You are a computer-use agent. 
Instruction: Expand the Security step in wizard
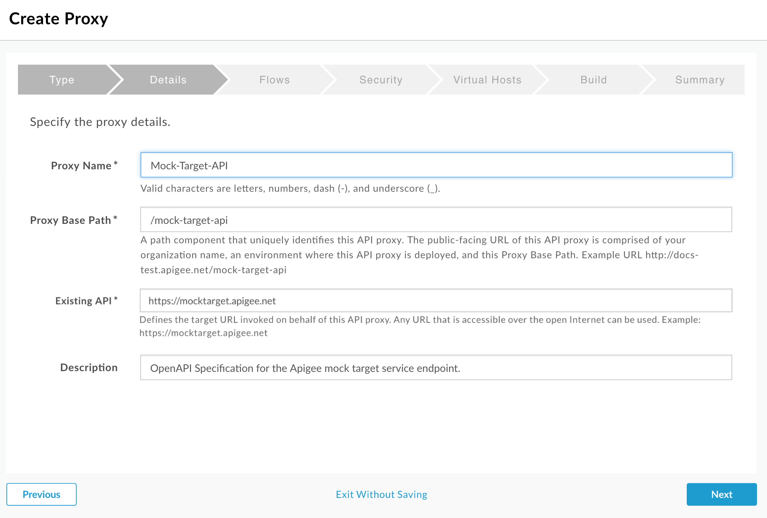pos(382,80)
